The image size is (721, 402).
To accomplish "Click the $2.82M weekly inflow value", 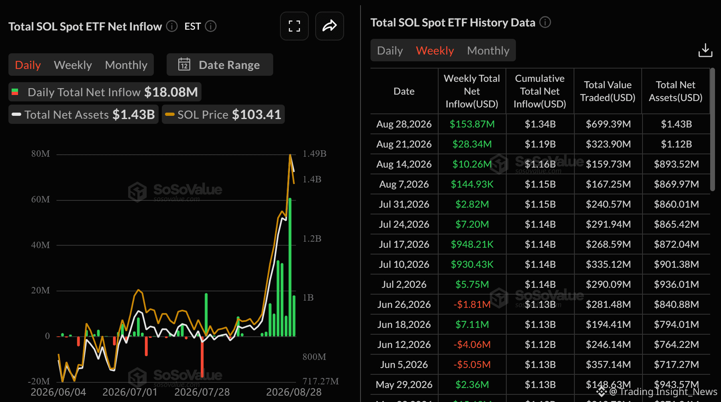I will point(472,204).
